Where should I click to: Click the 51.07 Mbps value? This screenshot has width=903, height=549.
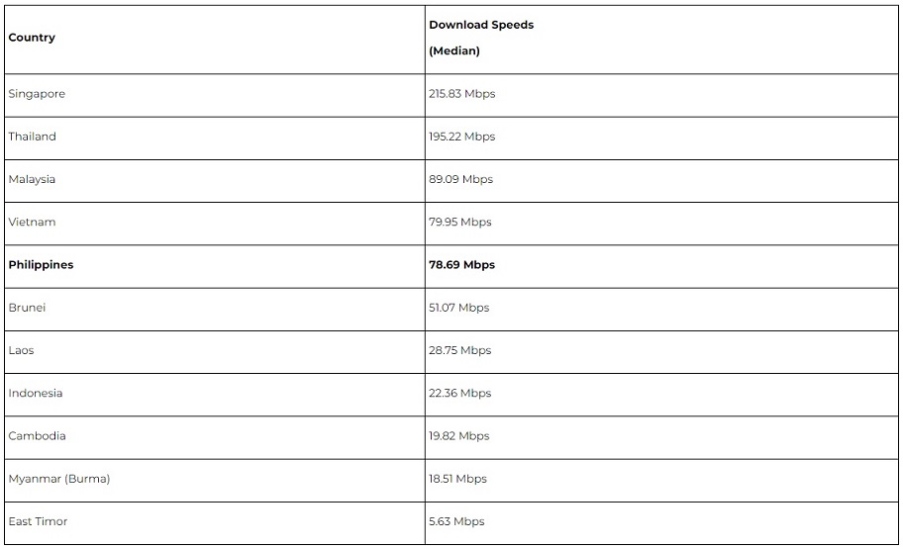click(x=458, y=308)
